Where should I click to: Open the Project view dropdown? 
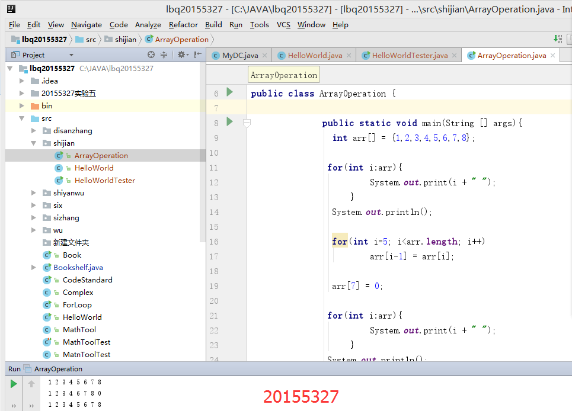71,55
